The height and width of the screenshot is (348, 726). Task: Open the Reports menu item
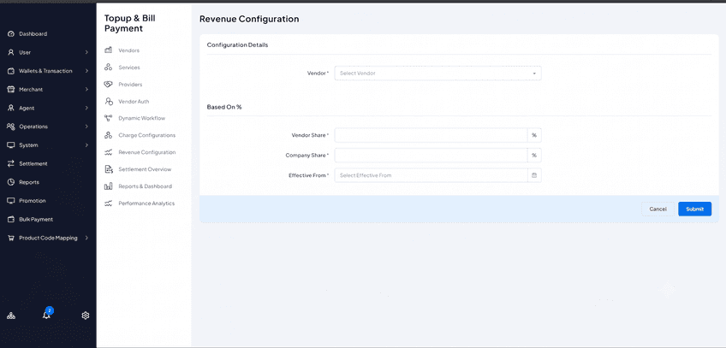coord(29,182)
